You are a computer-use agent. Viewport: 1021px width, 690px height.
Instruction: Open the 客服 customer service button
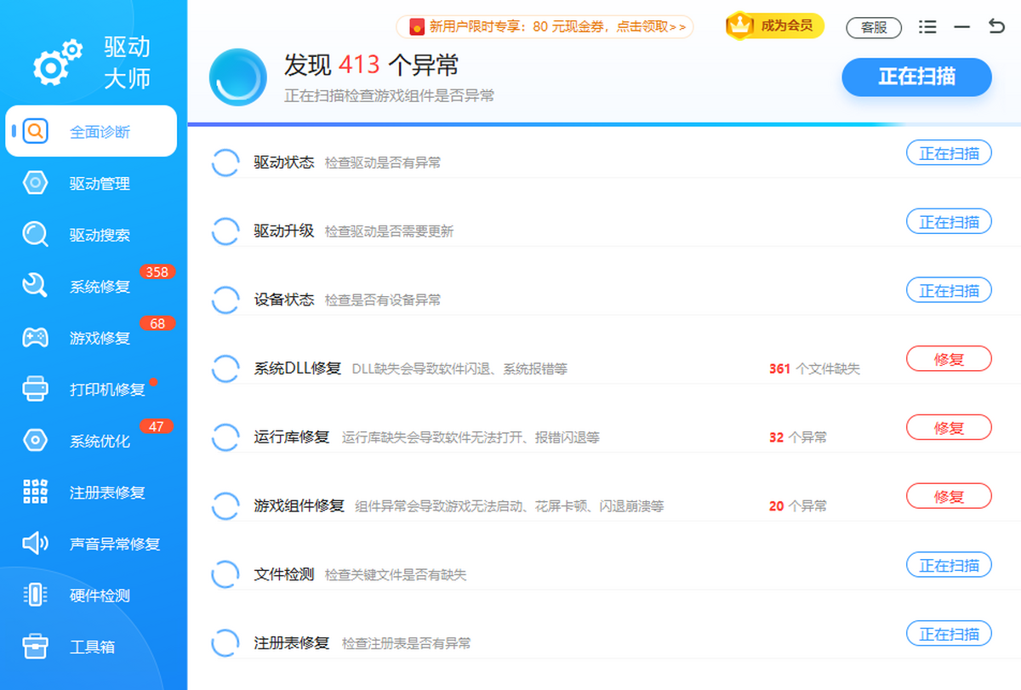pos(874,27)
